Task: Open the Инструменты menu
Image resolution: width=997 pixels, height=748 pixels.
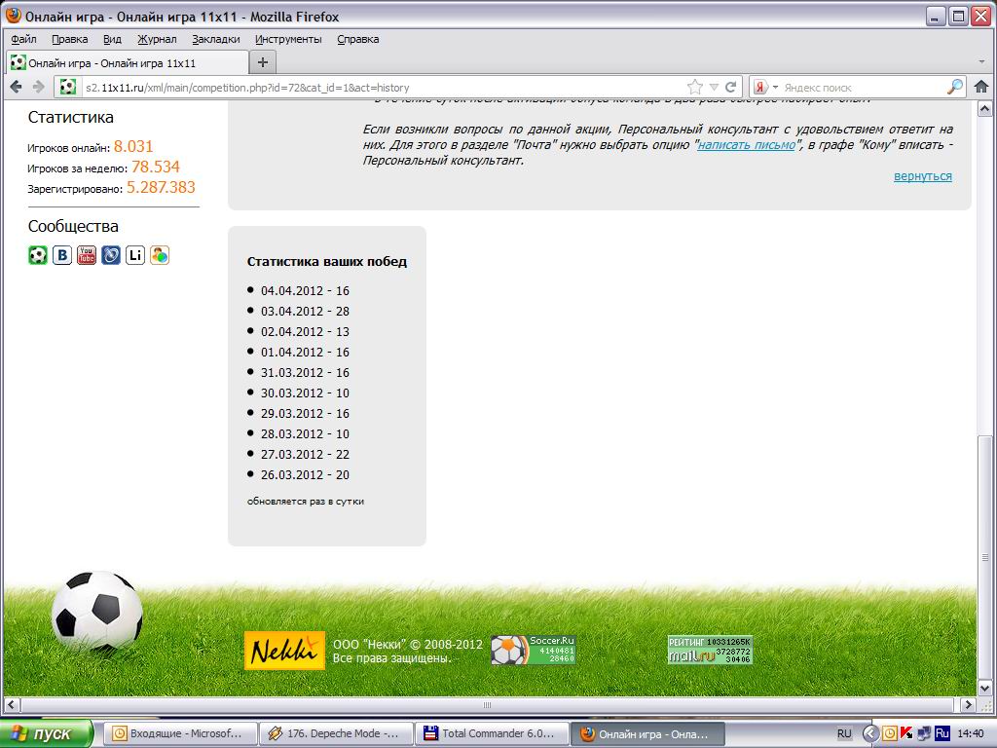Action: 288,39
